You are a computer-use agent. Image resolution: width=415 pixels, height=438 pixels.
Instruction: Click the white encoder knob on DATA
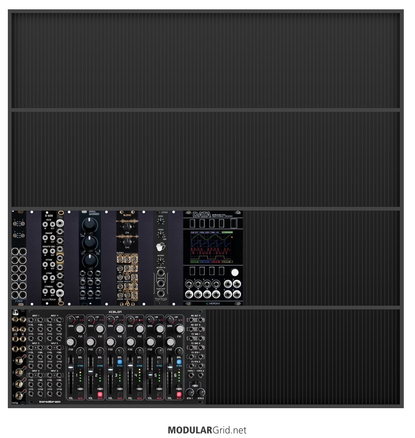click(x=235, y=272)
